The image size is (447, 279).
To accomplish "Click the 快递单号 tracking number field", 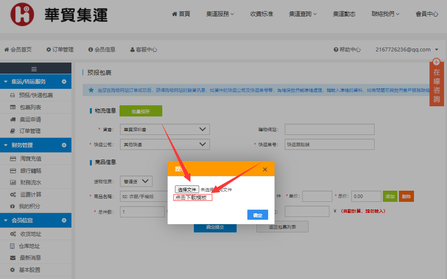I will (329, 144).
